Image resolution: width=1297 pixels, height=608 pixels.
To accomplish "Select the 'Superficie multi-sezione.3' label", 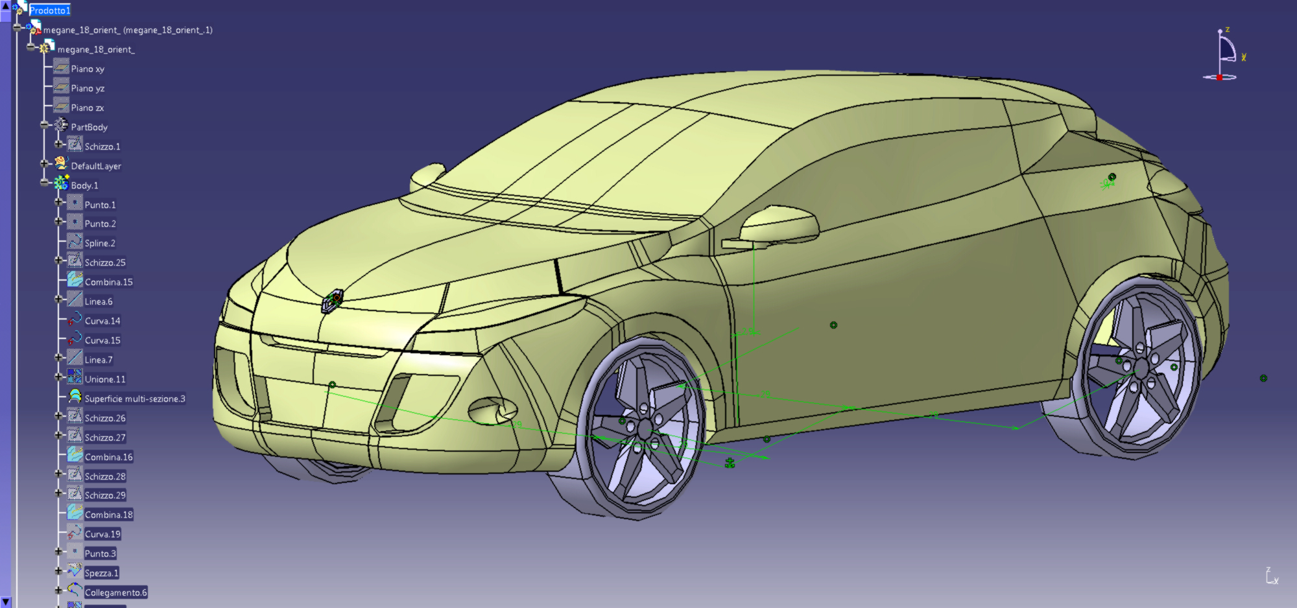I will 135,399.
